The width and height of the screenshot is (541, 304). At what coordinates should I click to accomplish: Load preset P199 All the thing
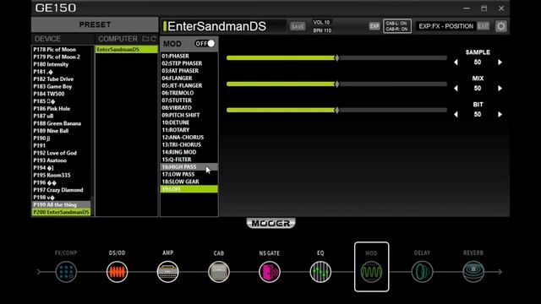(x=62, y=204)
